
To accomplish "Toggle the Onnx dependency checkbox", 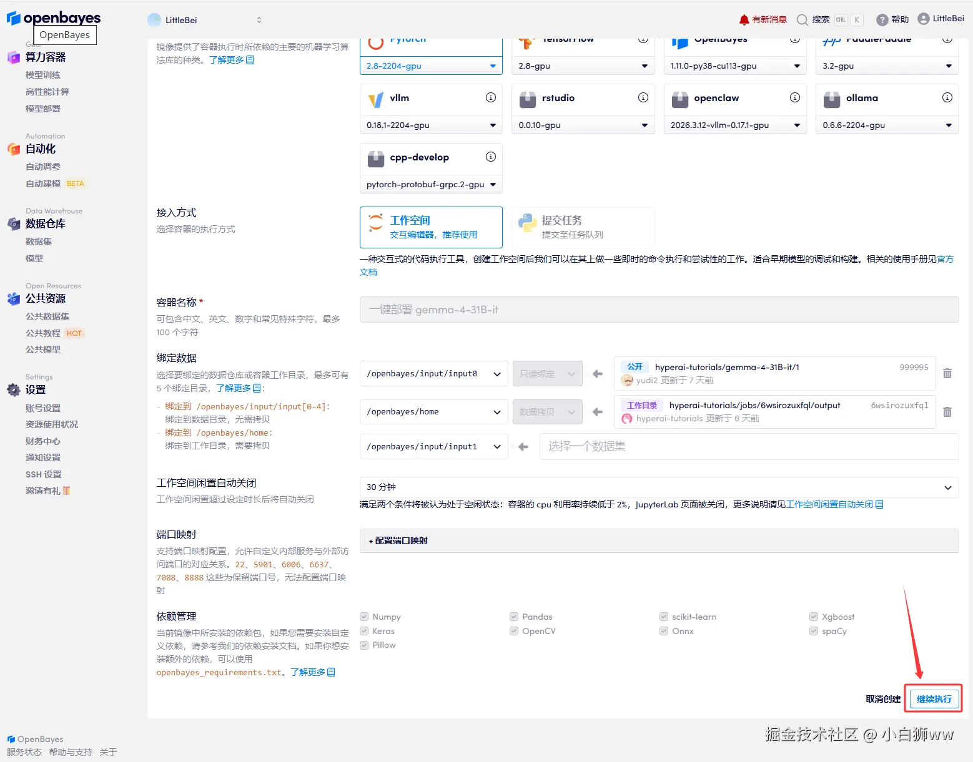I will (x=664, y=631).
